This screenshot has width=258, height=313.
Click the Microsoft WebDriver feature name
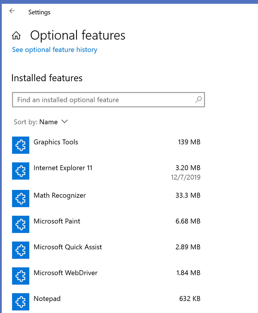65,273
